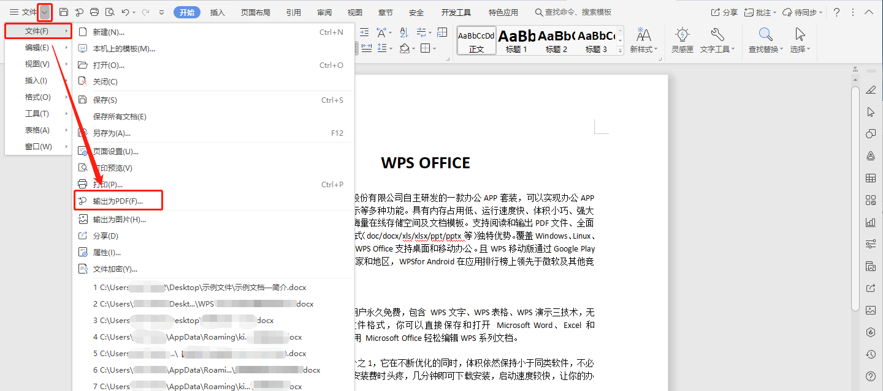Switch to the 页面布局 ribbon tab
This screenshot has height=391, width=883.
[256, 12]
